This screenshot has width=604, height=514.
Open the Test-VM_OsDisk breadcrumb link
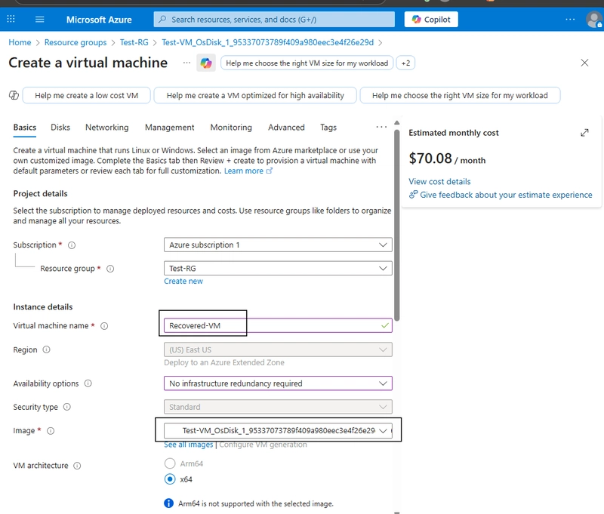click(268, 42)
